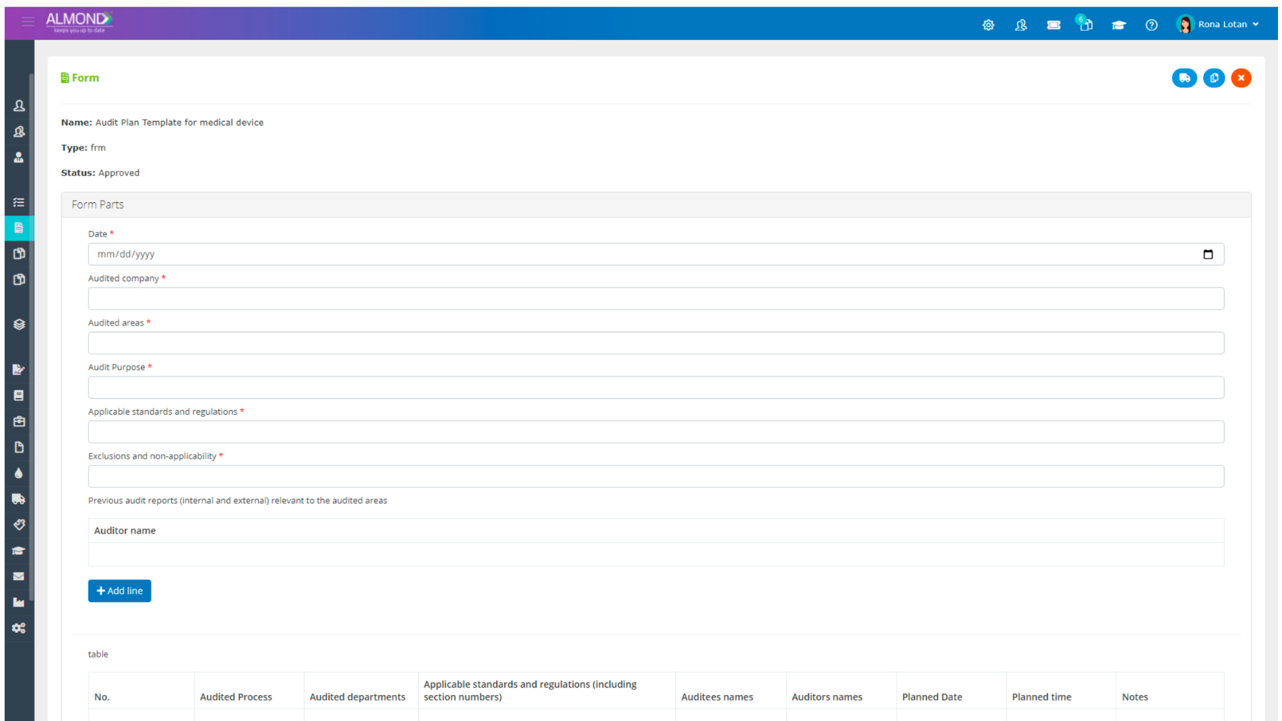Open the Rona Lotan user dropdown
The image size is (1282, 721).
pos(1219,25)
